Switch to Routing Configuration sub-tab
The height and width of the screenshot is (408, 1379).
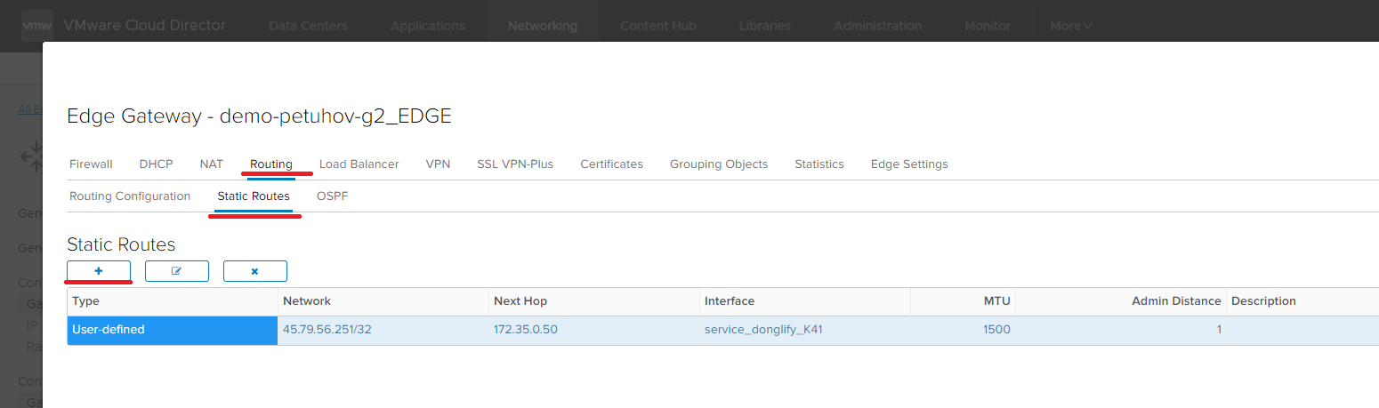130,196
